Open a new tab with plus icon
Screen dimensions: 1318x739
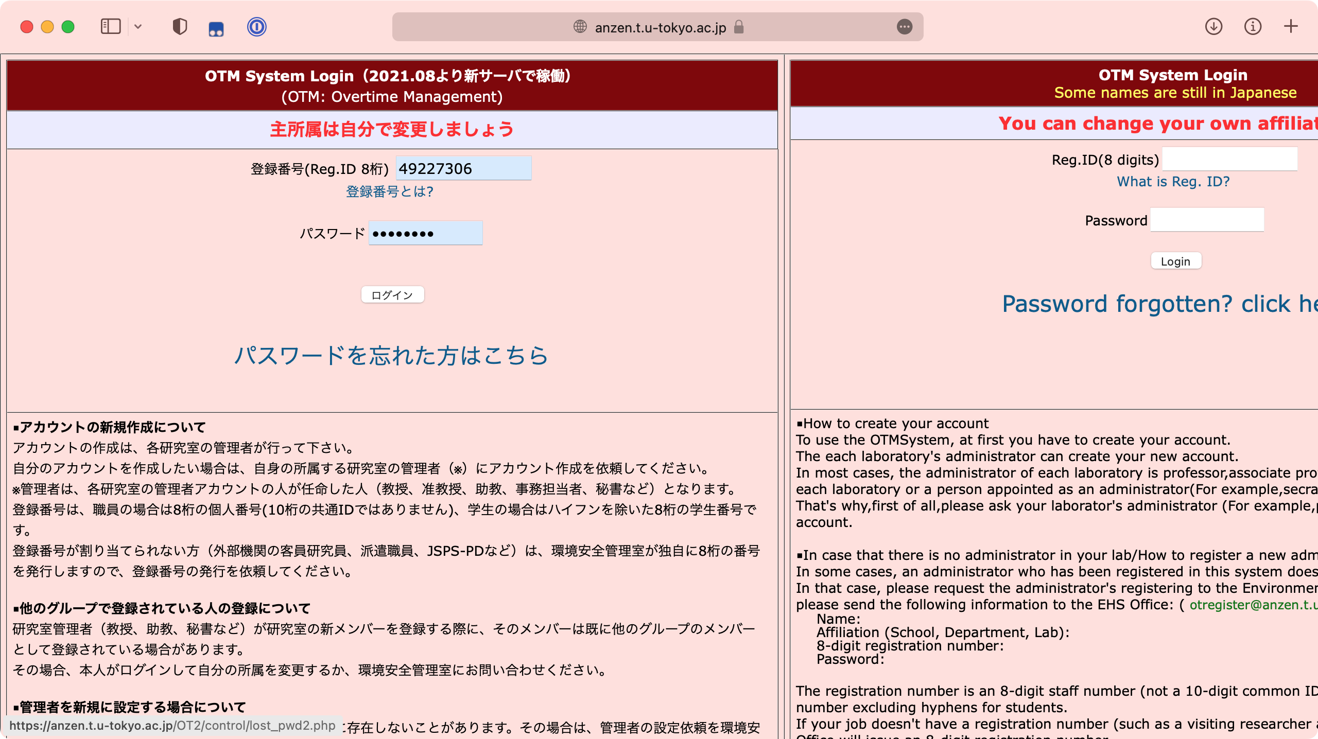[1291, 27]
